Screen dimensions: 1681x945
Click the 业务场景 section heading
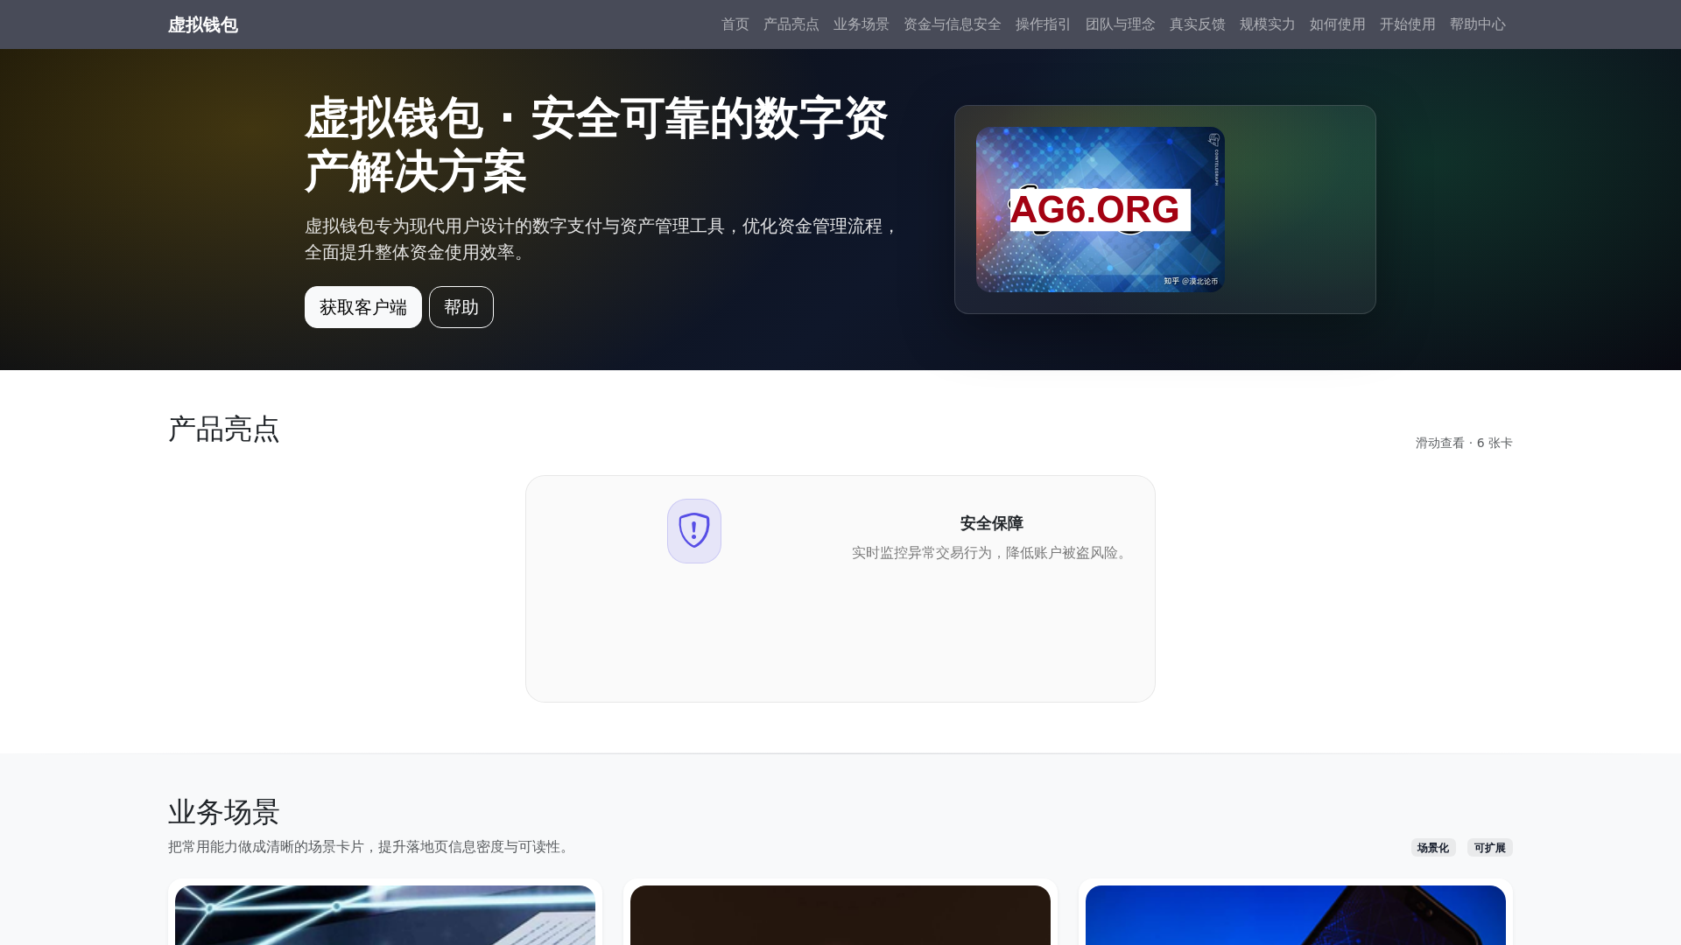pos(224,812)
